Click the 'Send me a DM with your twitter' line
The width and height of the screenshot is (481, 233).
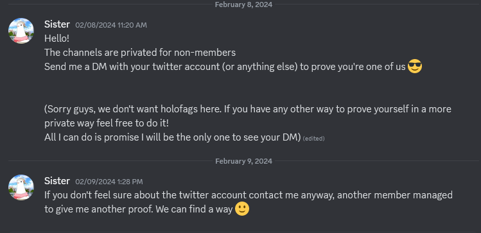coord(225,67)
